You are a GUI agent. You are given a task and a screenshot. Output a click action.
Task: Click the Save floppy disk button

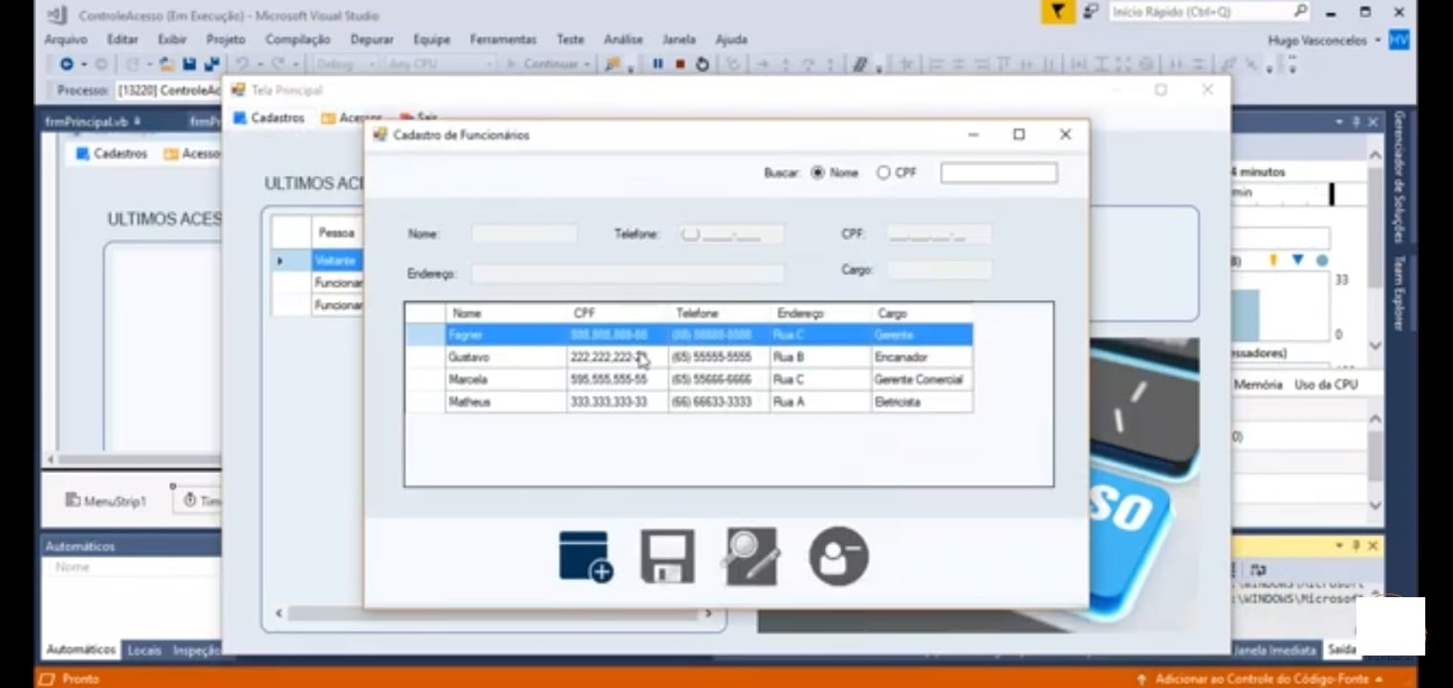click(x=667, y=556)
